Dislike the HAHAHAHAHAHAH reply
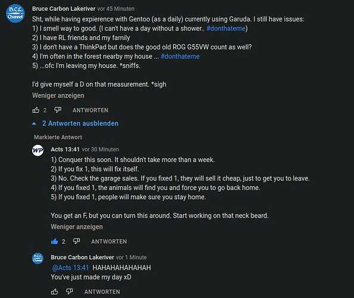The image size is (354, 298). (x=70, y=291)
